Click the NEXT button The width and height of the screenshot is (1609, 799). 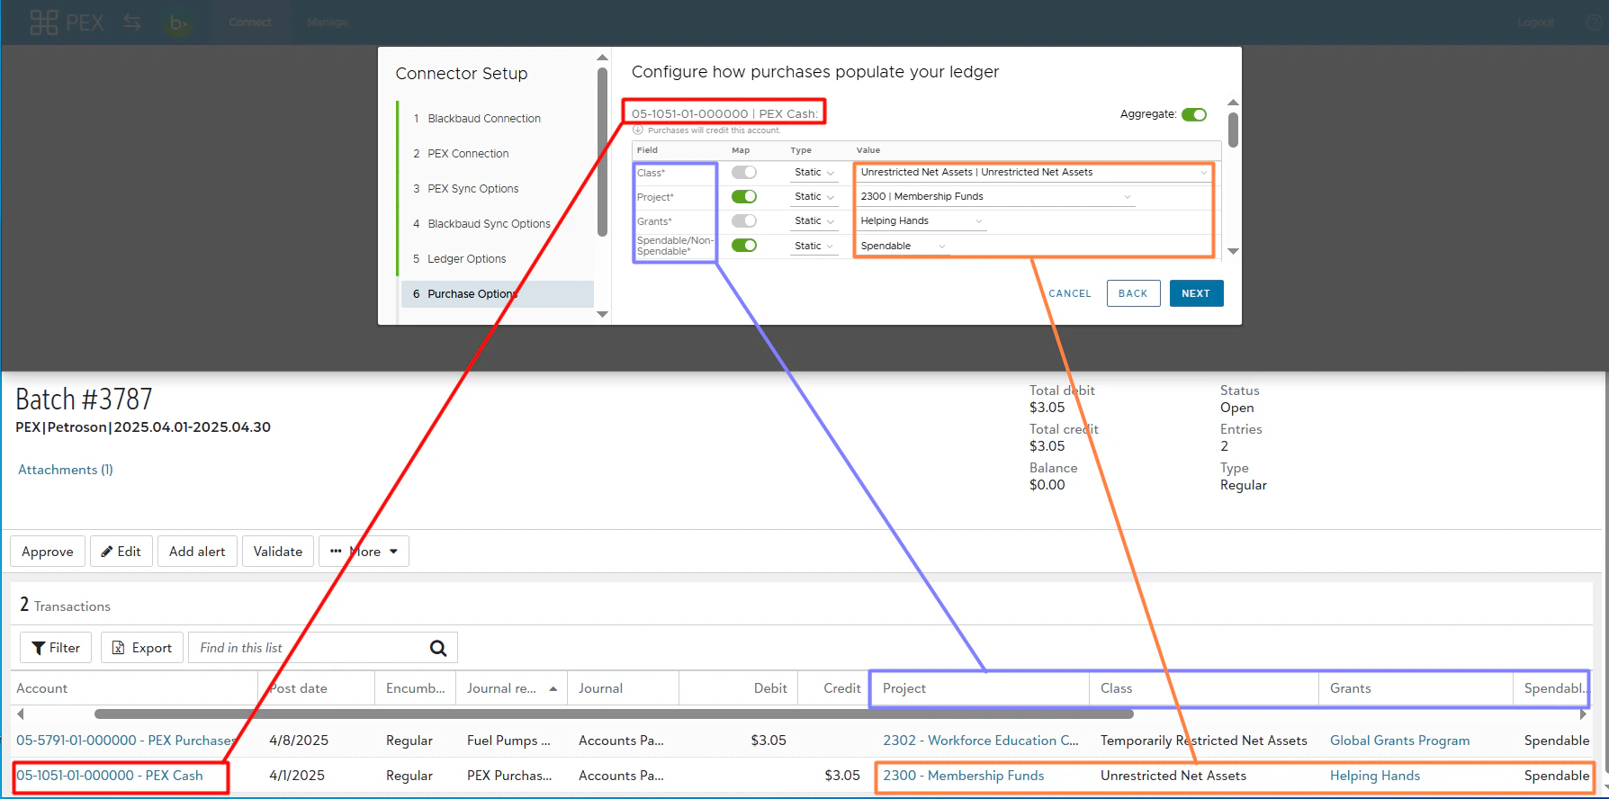[1196, 293]
